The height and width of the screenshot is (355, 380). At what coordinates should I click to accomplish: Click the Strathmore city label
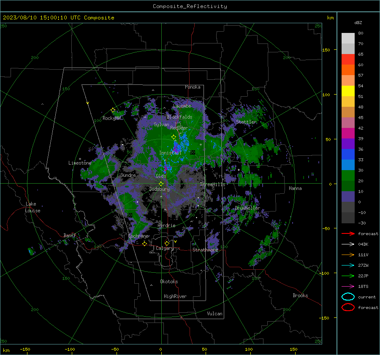point(205,250)
